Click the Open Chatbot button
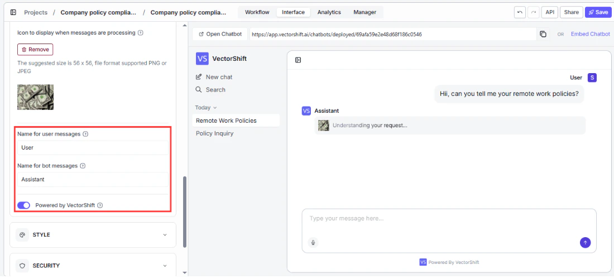 [220, 34]
